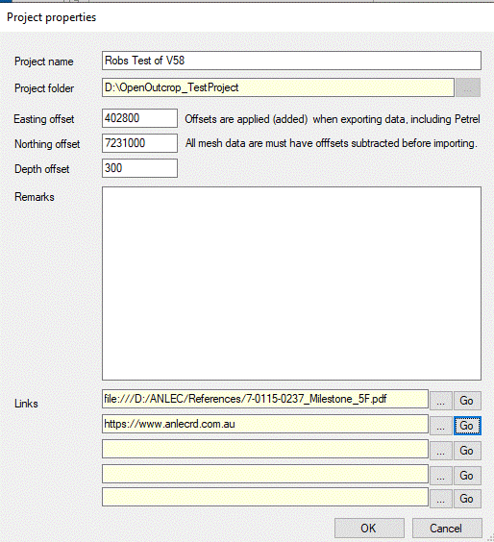Click inside the Remarks text area

pyautogui.click(x=291, y=283)
